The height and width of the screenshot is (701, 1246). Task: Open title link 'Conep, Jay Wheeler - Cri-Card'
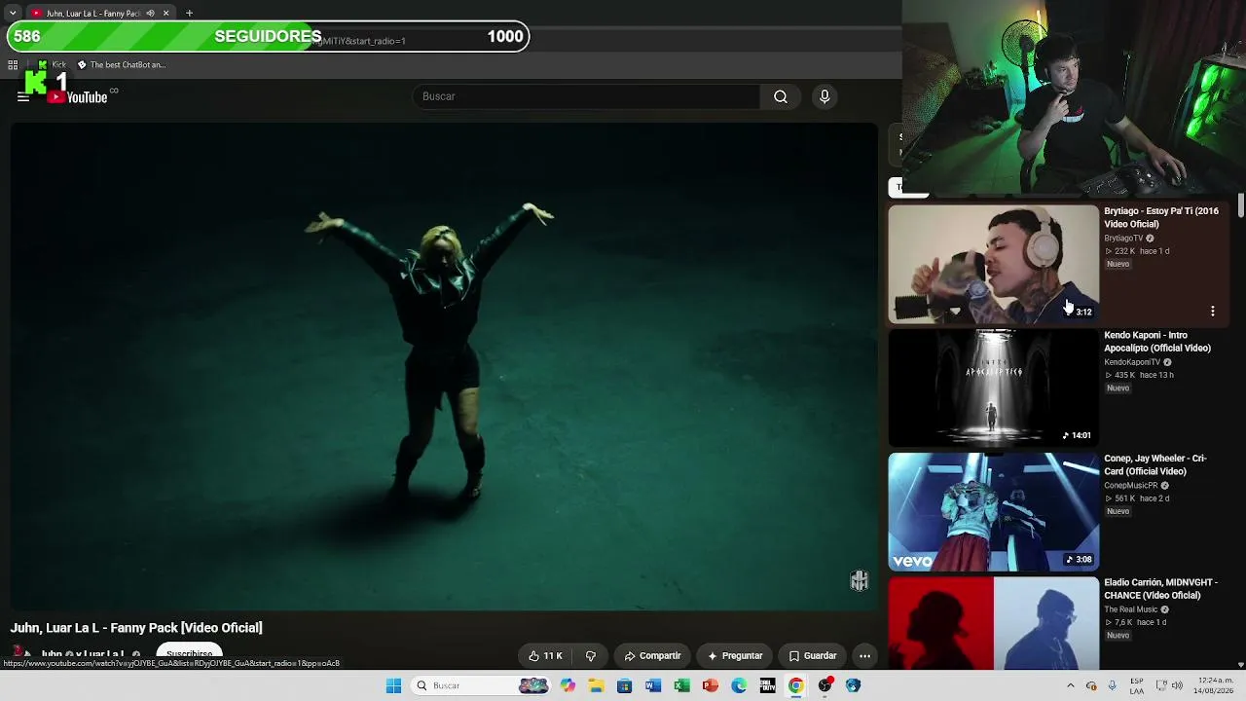1154,464
